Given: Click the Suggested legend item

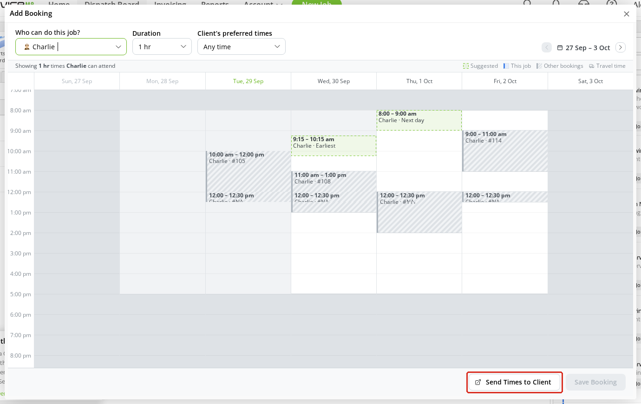Looking at the screenshot, I should tap(480, 66).
